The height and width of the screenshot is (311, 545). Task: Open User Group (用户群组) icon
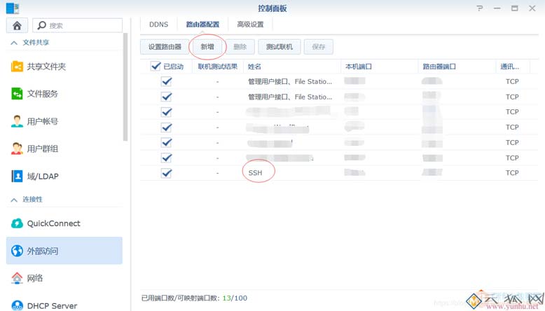17,148
